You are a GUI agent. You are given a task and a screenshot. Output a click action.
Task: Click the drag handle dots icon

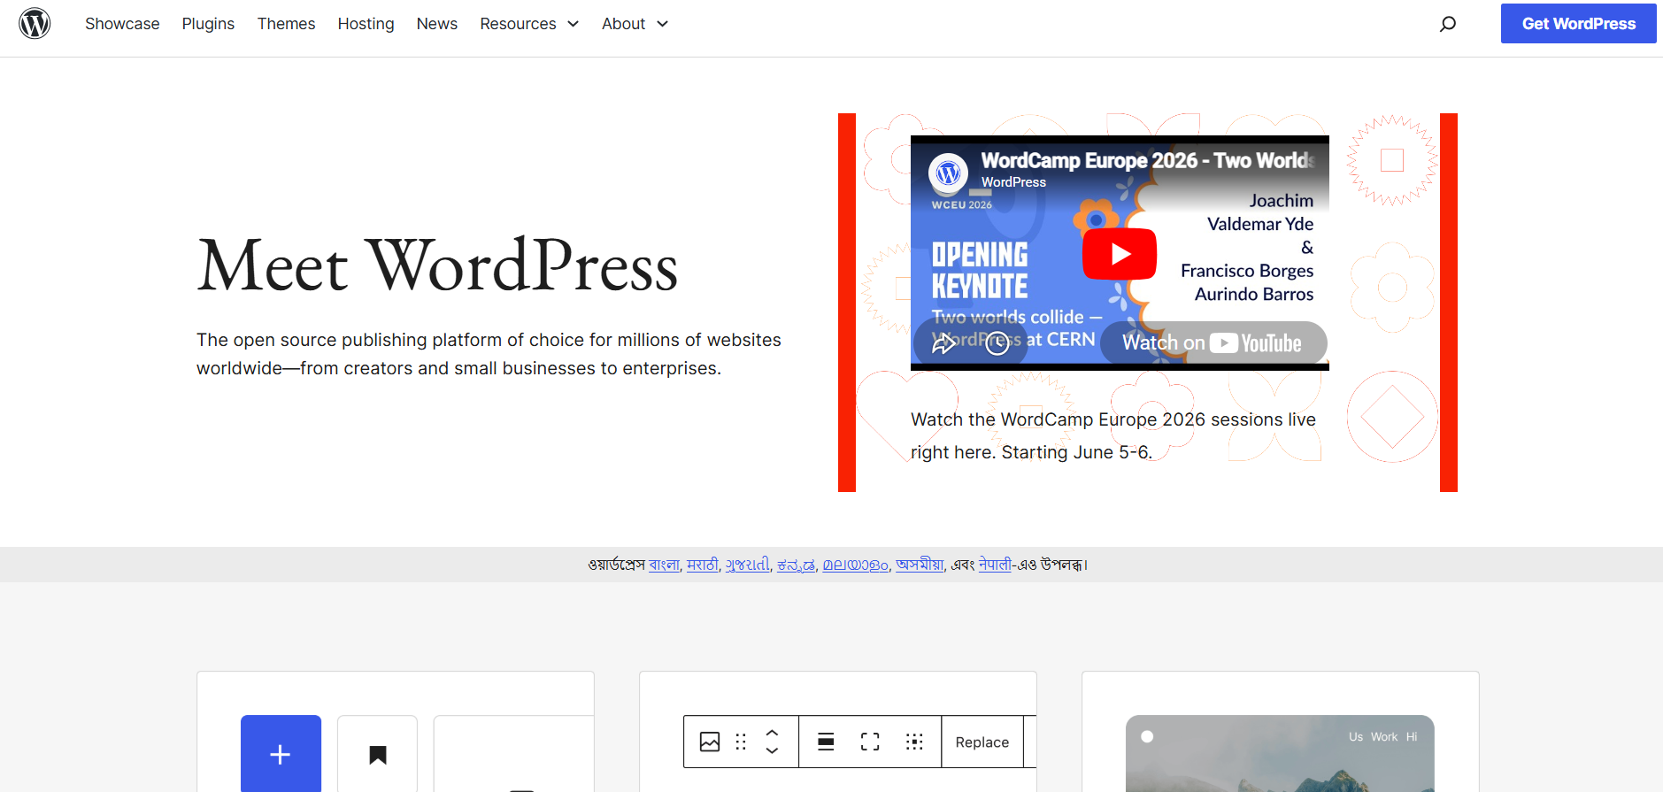click(x=741, y=742)
